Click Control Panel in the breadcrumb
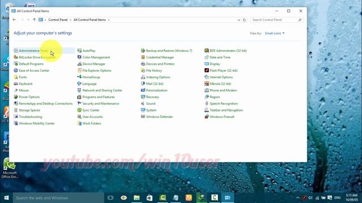 pos(58,20)
